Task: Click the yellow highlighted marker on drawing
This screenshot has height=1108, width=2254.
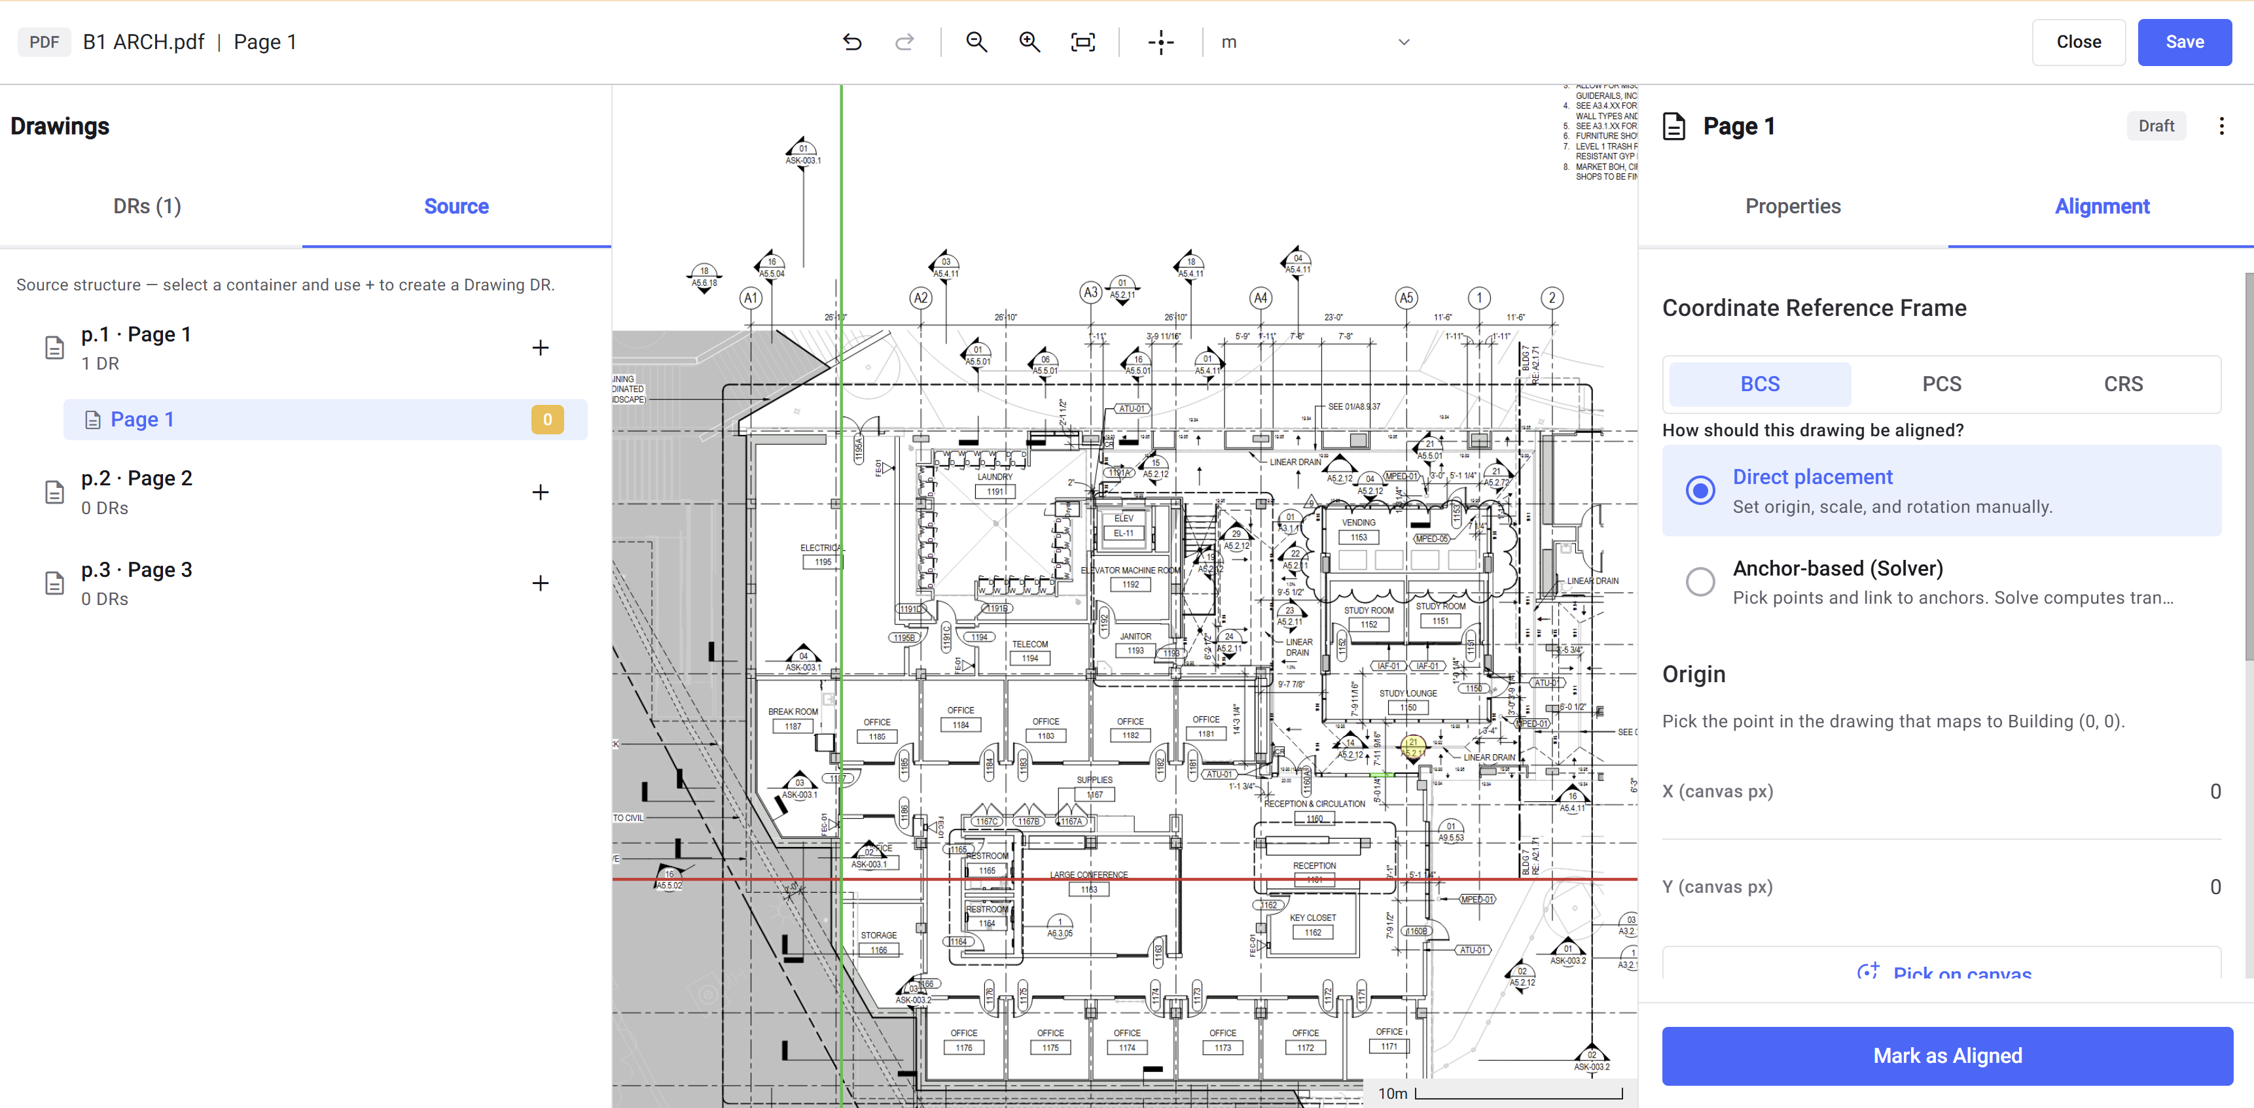Action: [1412, 747]
